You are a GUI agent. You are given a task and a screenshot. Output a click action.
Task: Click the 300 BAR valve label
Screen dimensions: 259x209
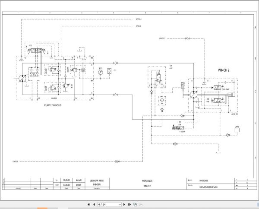point(226,89)
